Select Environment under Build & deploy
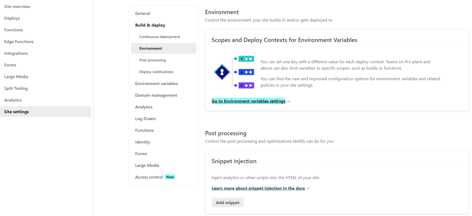Screen dimensions: 472x216 (150, 48)
